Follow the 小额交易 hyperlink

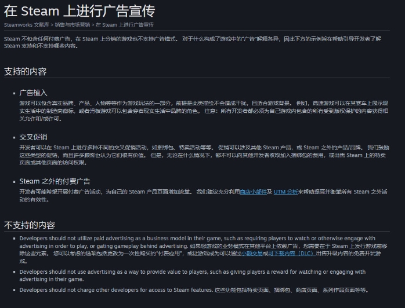[x=252, y=254]
